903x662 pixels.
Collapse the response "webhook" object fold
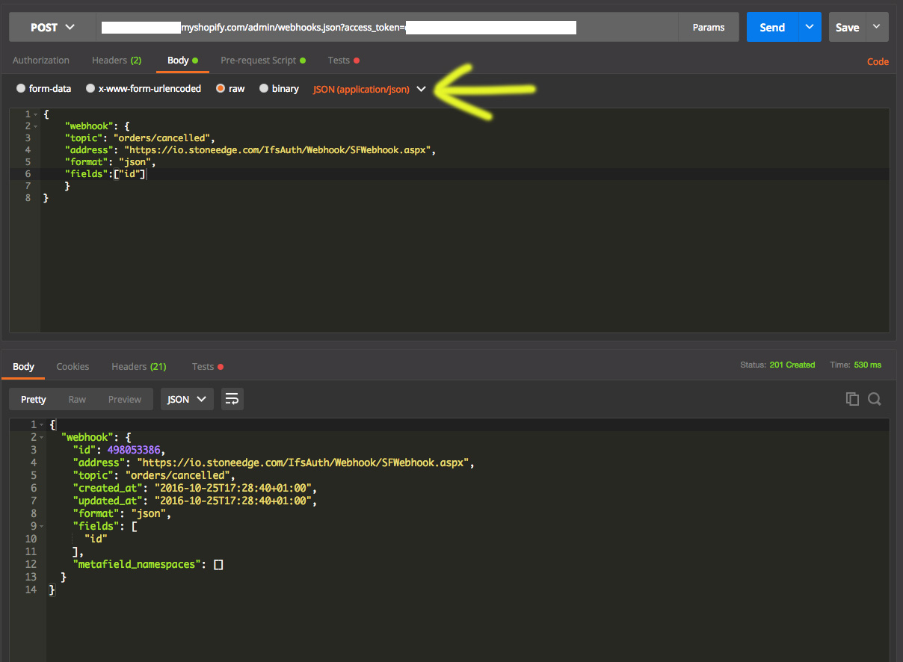(40, 437)
